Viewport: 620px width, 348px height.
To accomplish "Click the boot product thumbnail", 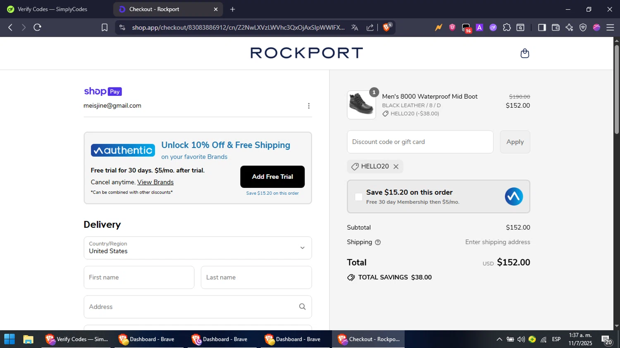I will point(361,105).
